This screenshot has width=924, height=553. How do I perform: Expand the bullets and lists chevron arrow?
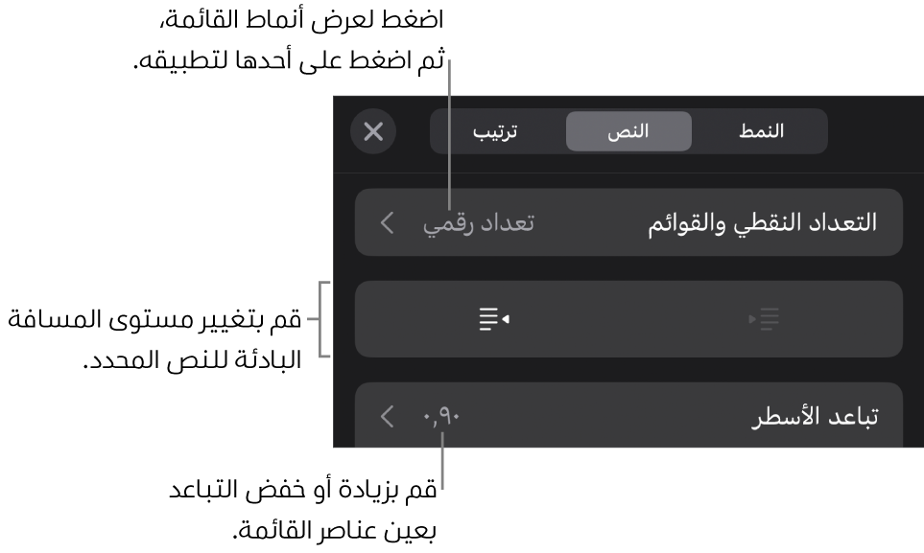388,223
